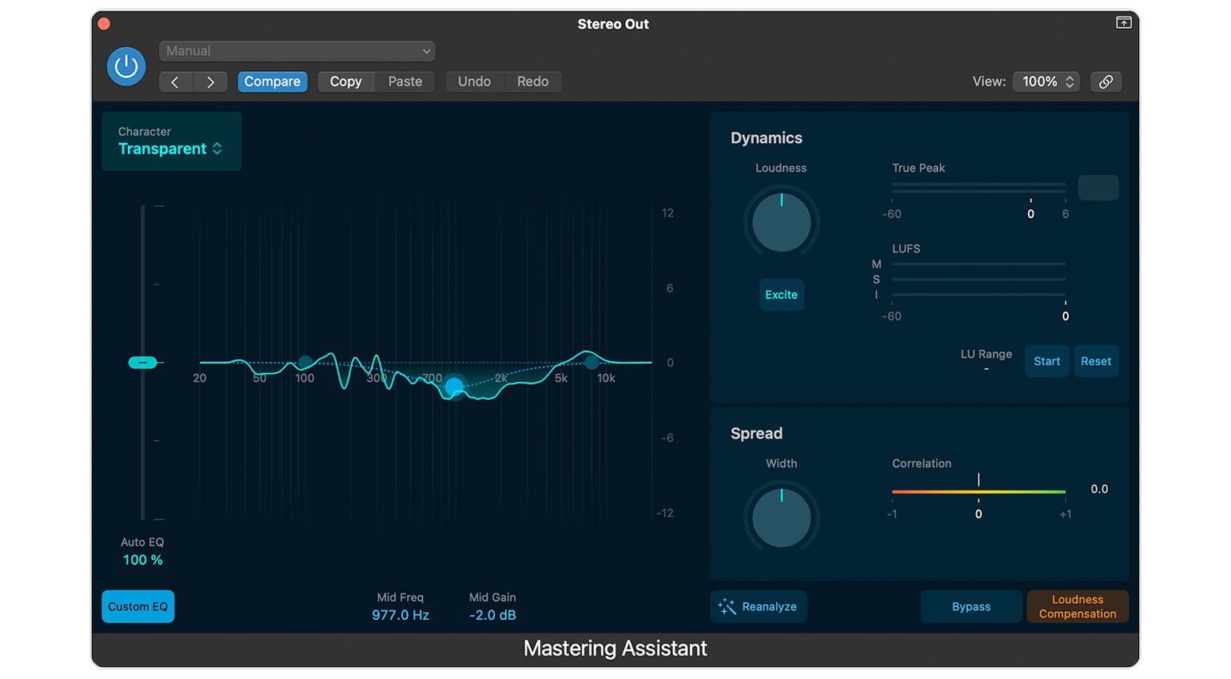
Task: Power off the Mastering Assistant plugin
Action: click(125, 66)
